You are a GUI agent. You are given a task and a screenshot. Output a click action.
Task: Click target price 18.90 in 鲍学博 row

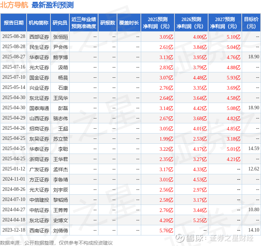[254, 57]
